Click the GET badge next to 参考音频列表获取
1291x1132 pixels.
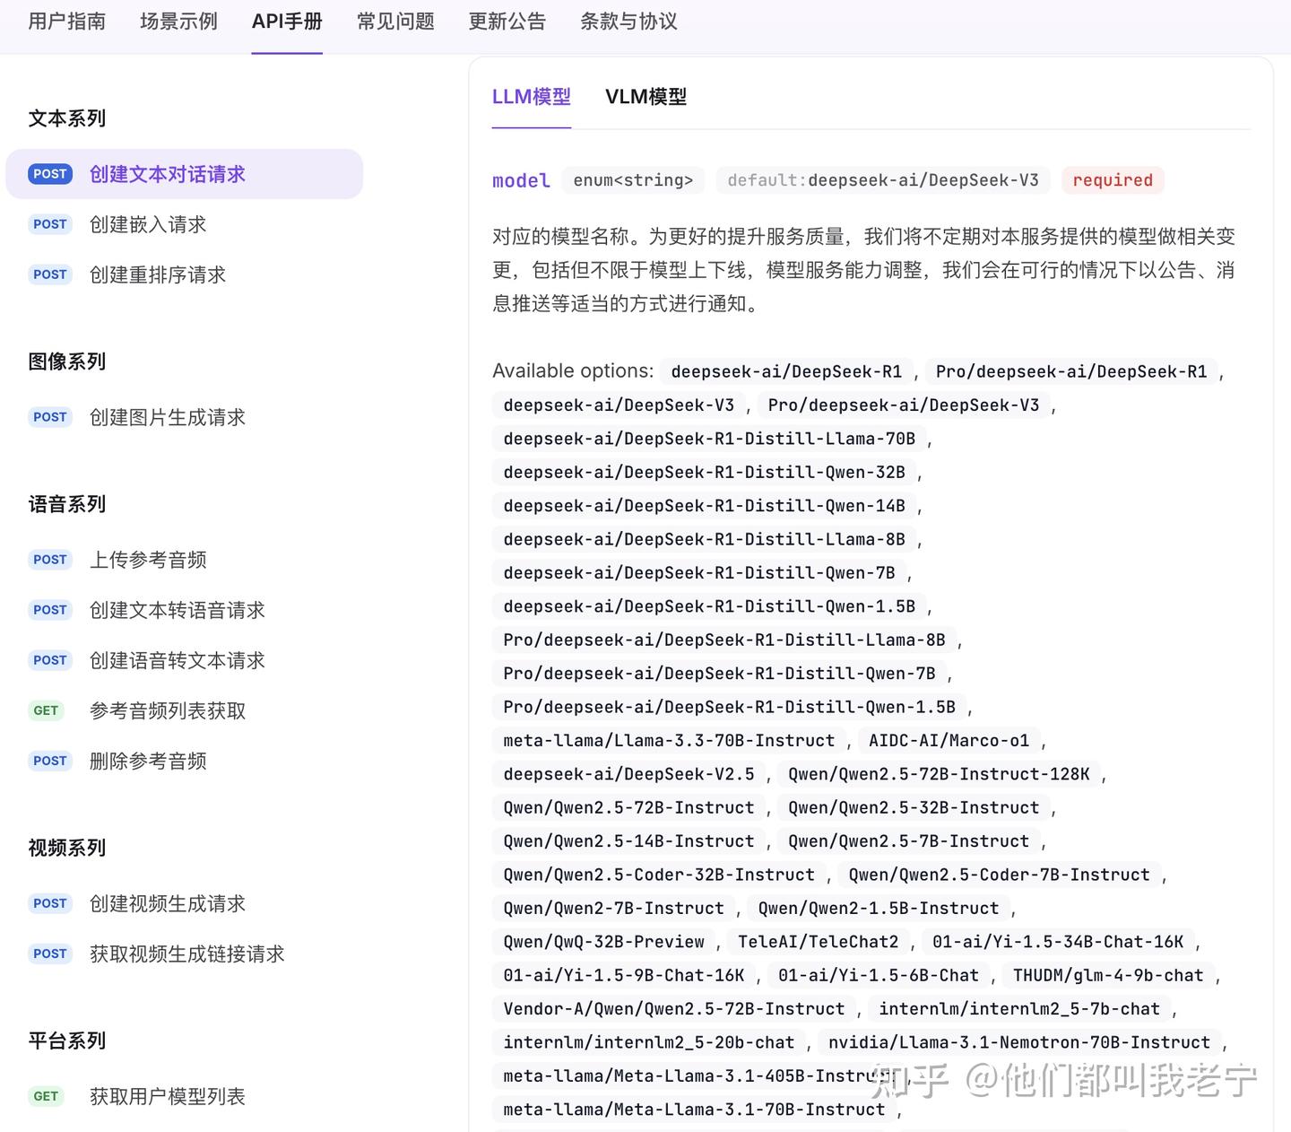tap(46, 710)
